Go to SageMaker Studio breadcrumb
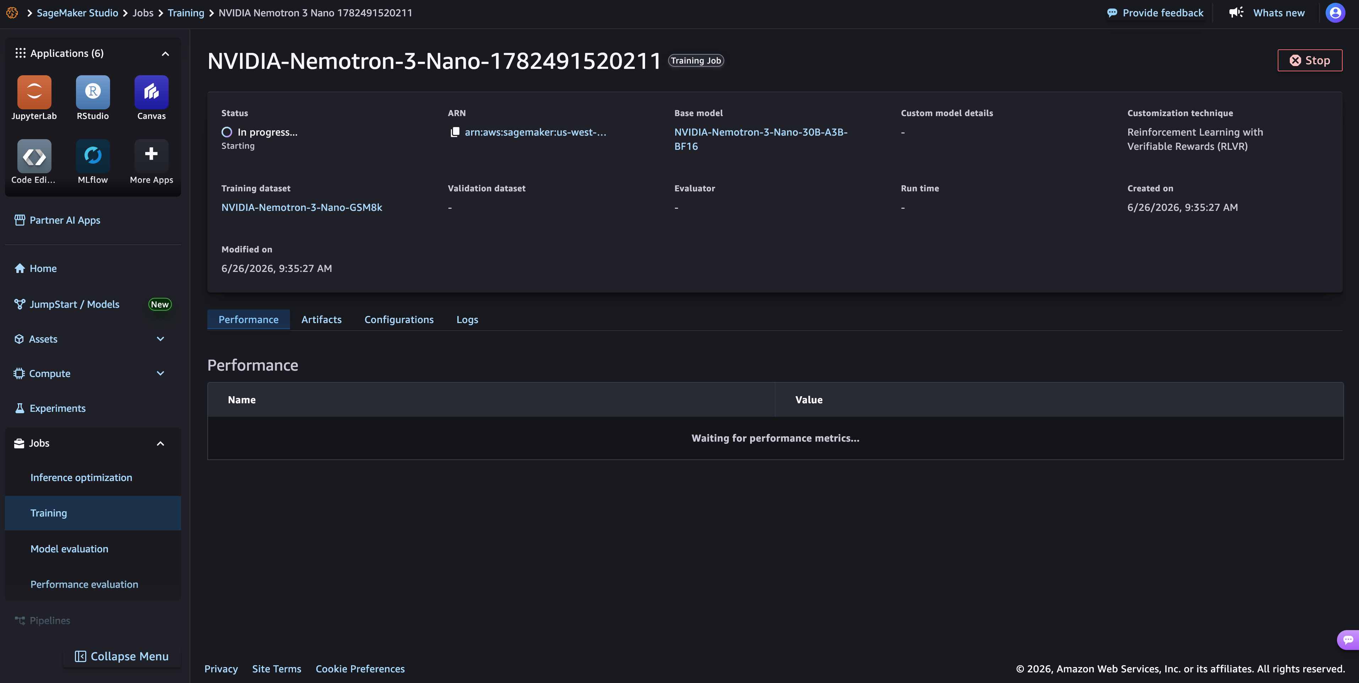 click(77, 13)
